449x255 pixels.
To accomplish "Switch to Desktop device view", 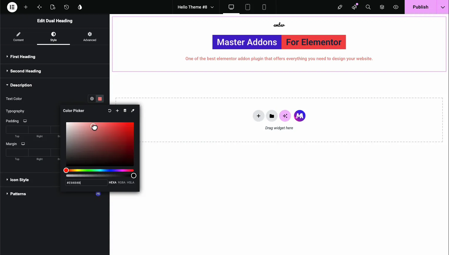I will [x=231, y=7].
